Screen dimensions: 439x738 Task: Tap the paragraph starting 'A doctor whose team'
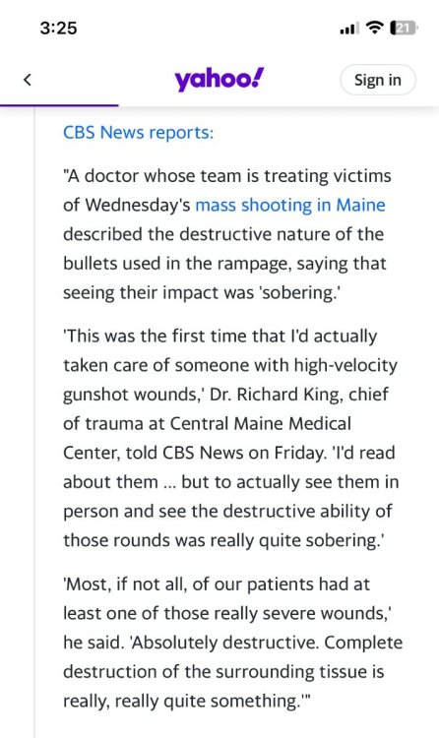pos(227,234)
